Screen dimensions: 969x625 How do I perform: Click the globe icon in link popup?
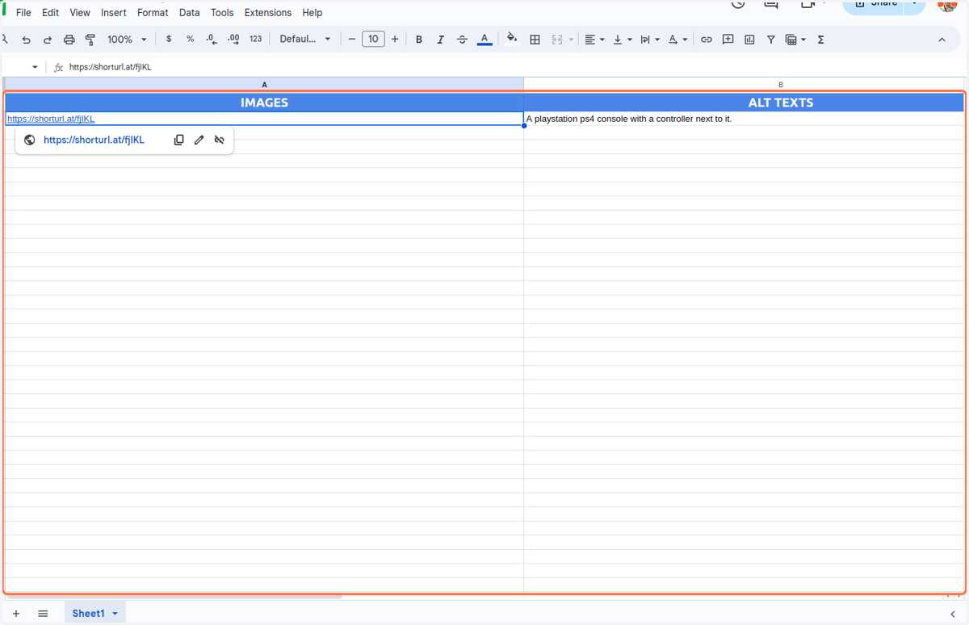point(30,140)
